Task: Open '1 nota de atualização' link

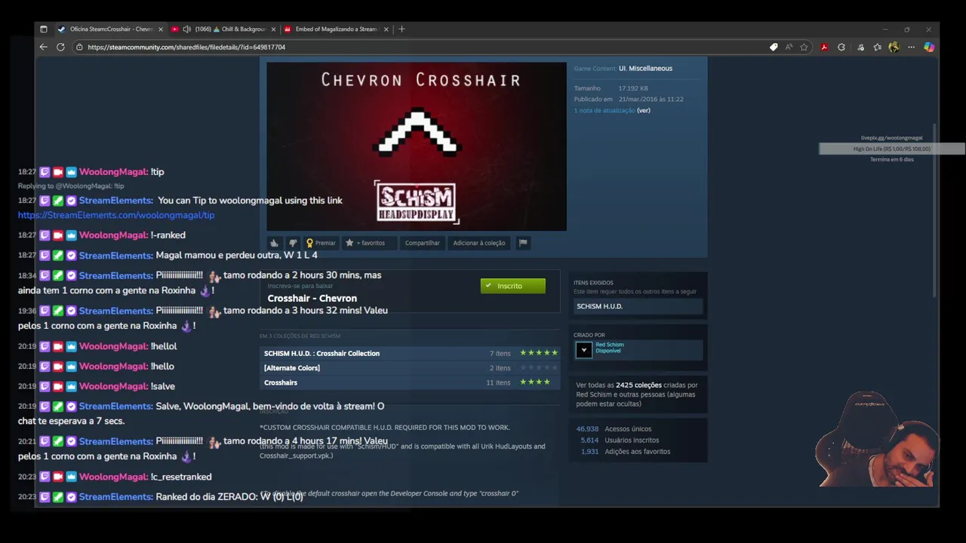Action: pyautogui.click(x=604, y=110)
